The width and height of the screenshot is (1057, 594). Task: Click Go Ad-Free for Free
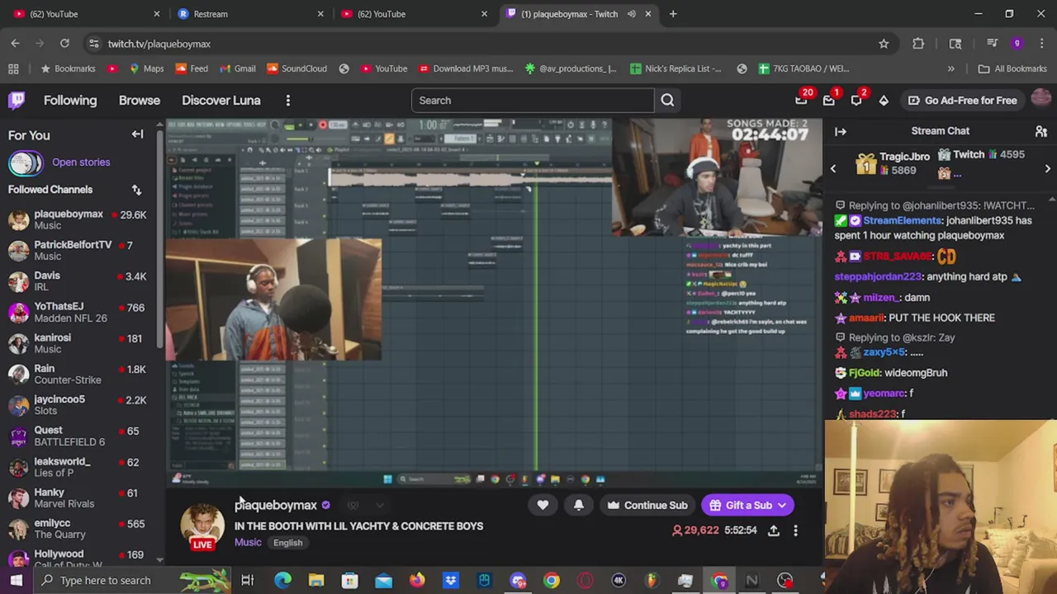962,101
